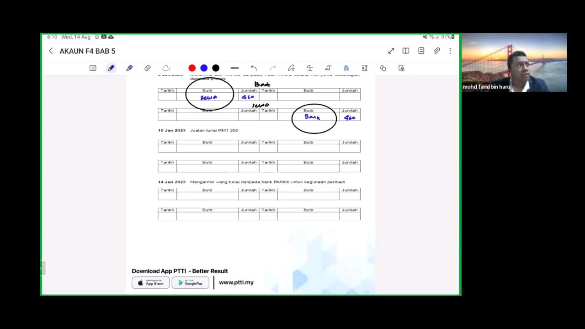Go back from AKAUN F4 BAB 5 note

(51, 51)
